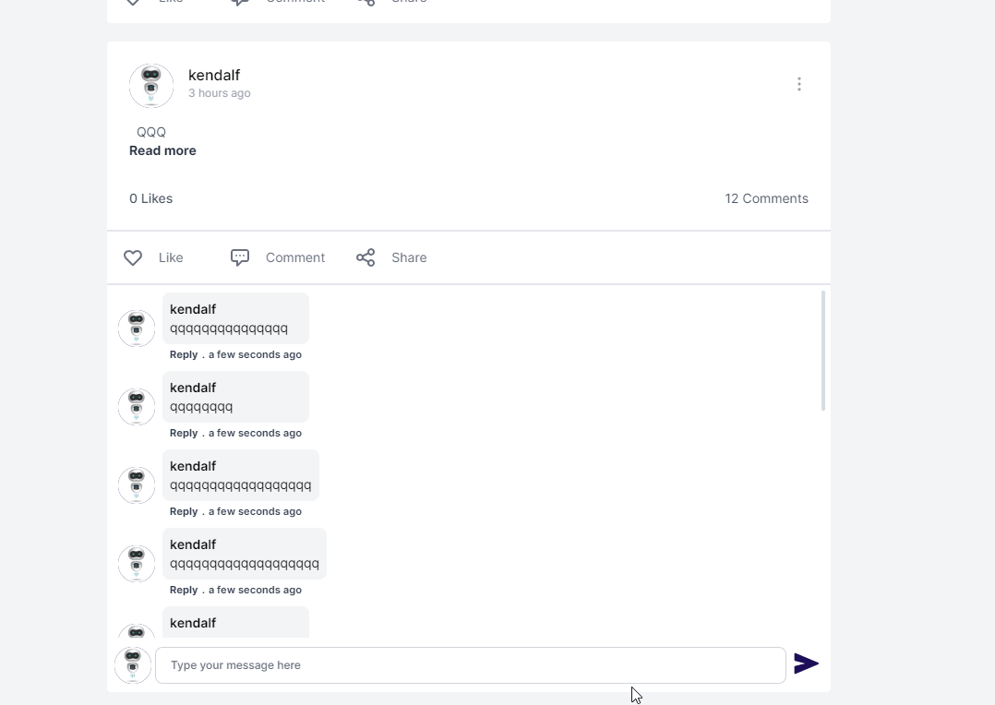This screenshot has width=995, height=705.
Task: Open the three-dot options menu on the post
Action: point(798,83)
